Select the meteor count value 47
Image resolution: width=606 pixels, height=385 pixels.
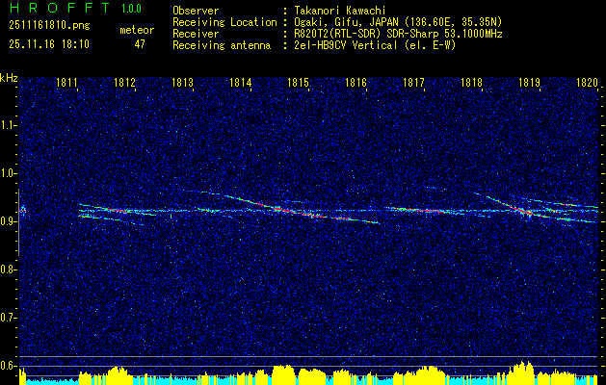pos(140,44)
